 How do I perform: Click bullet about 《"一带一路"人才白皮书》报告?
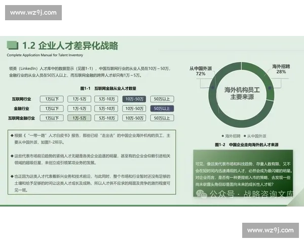coord(91,139)
